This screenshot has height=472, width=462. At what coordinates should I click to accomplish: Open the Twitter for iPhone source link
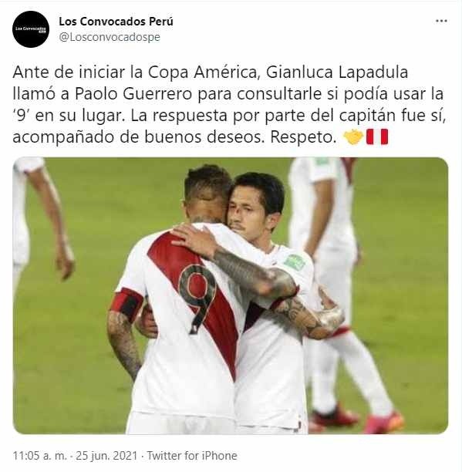coord(192,456)
